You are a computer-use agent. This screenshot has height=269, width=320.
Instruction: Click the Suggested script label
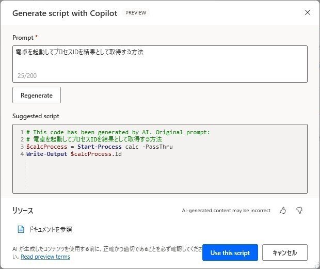pos(36,116)
